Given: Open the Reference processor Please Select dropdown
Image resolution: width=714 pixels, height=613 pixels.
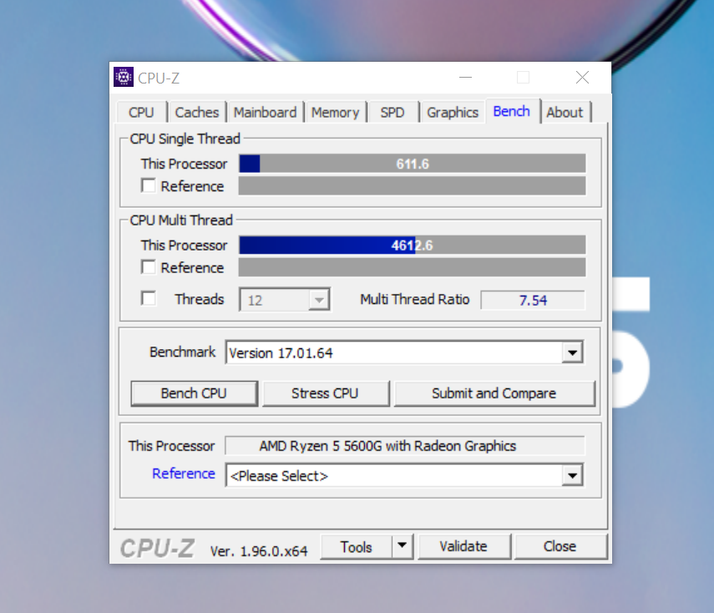Looking at the screenshot, I should (x=404, y=475).
